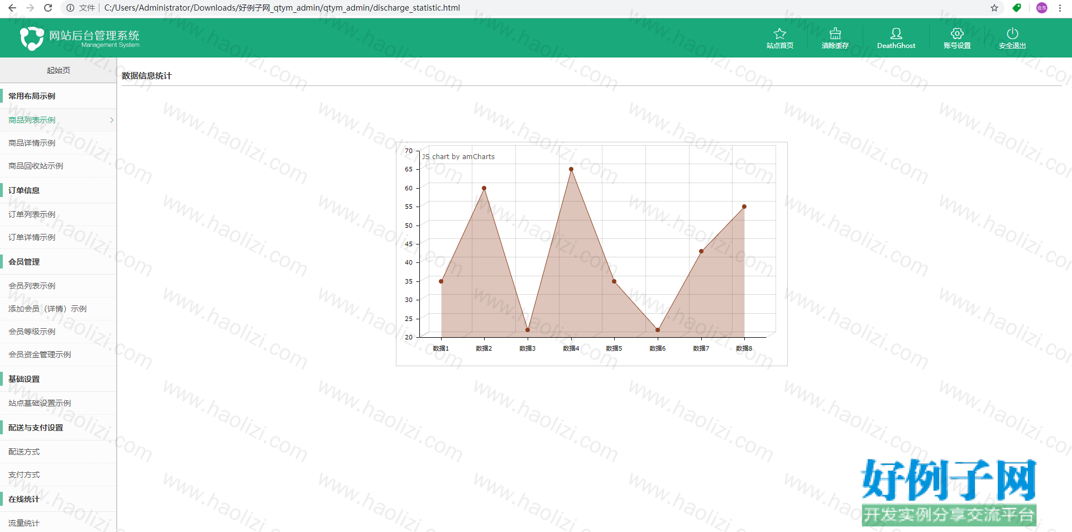Open the Chrome profile avatar
The height and width of the screenshot is (532, 1072).
pos(1042,8)
